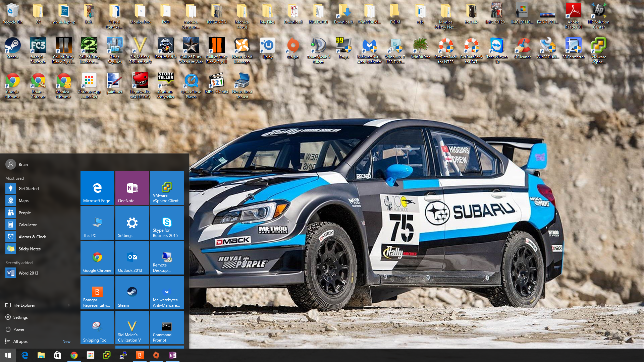Open MPC-HC x64 desktop icon
This screenshot has height=362, width=644.
217,84
